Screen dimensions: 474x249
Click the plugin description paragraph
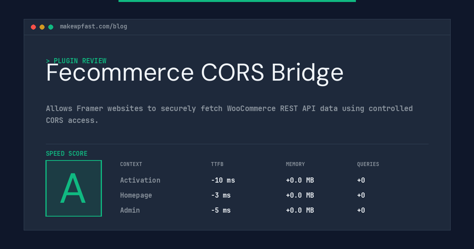(229, 114)
